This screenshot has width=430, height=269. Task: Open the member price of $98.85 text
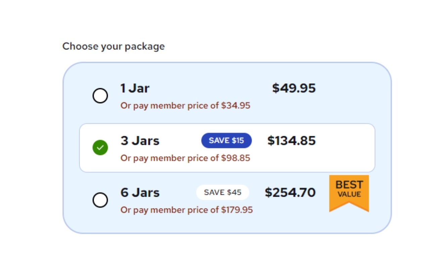pyautogui.click(x=185, y=158)
